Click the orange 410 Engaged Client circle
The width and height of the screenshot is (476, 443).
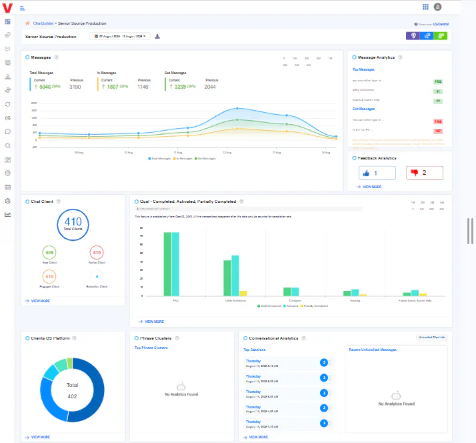click(x=49, y=276)
